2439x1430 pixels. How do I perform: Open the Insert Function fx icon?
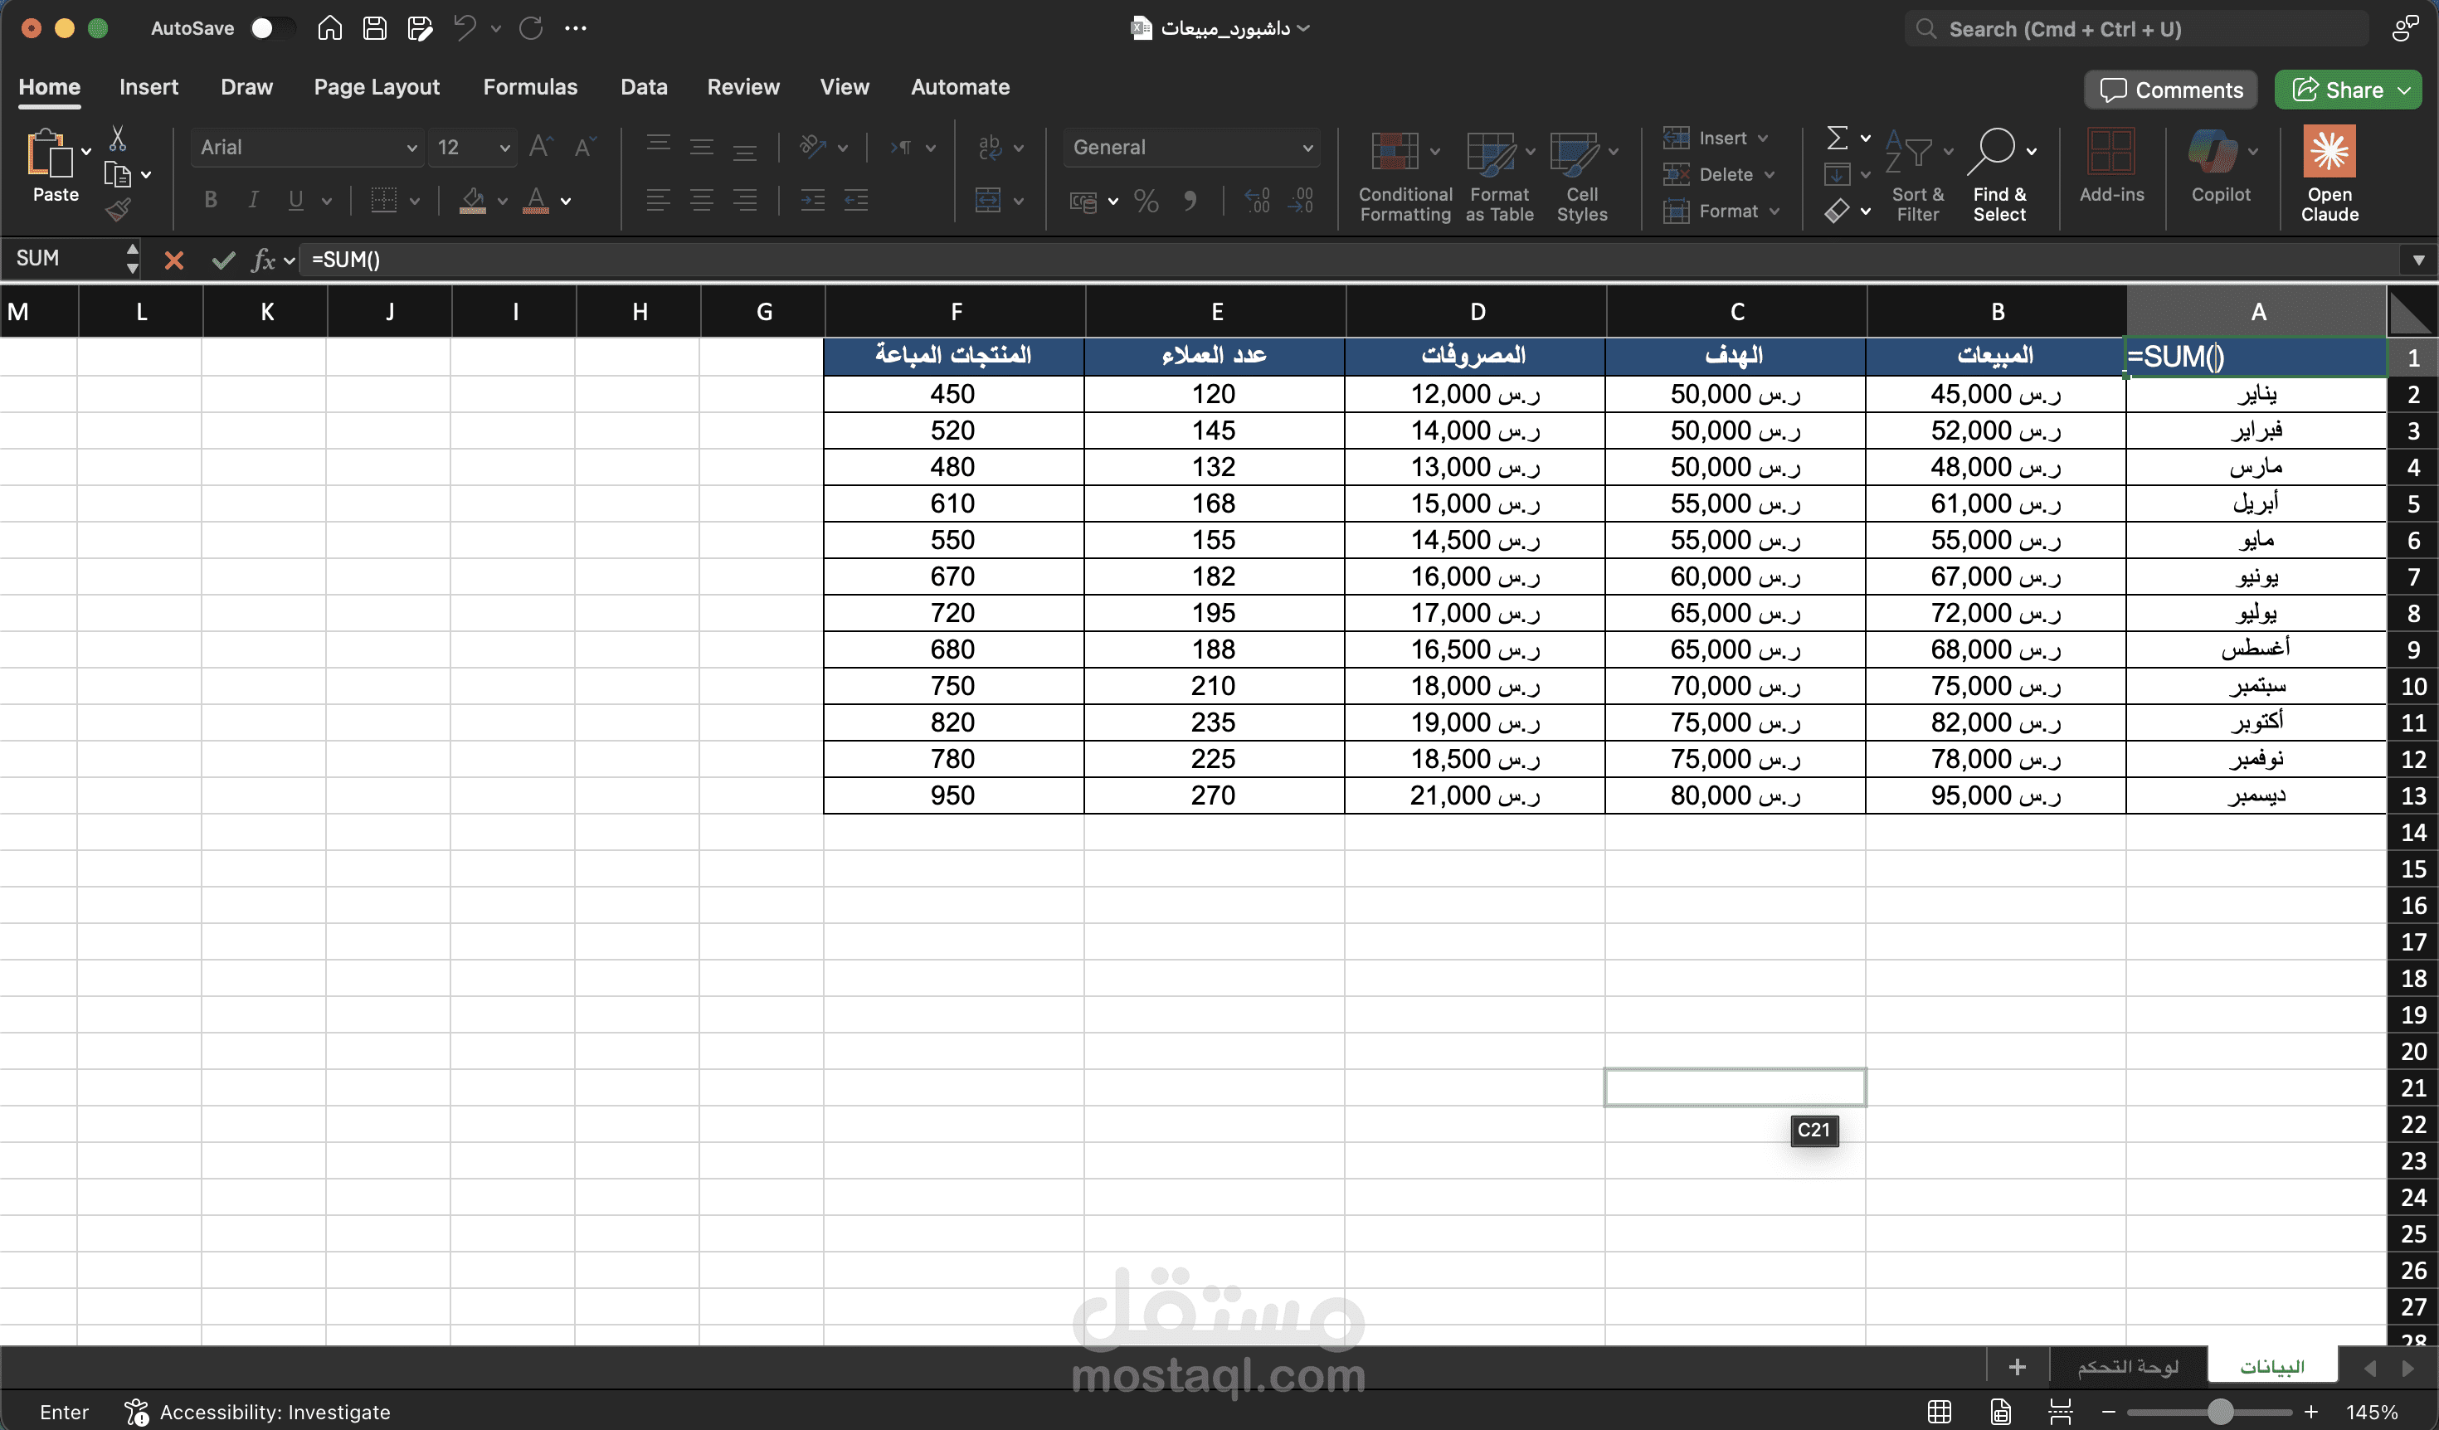coord(263,260)
